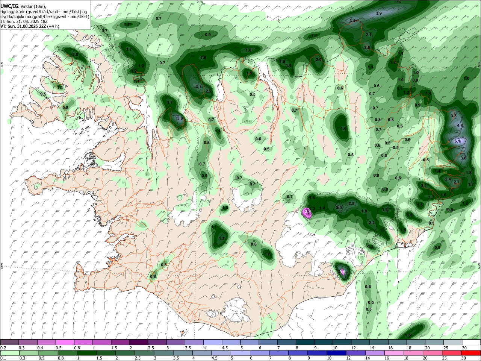481x361 pixels.
Task: Pick the light pink 16 swatch in lower legend
Action: click(394, 353)
